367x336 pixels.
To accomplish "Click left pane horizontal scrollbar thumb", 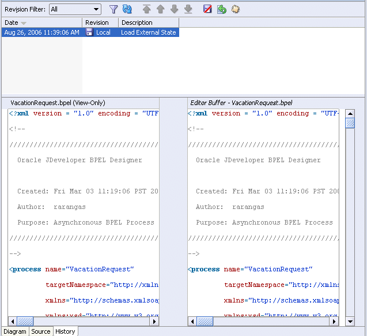I will pyautogui.click(x=25, y=322).
